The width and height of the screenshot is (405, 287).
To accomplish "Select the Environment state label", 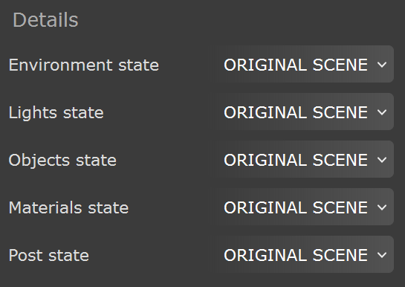I will [x=84, y=65].
